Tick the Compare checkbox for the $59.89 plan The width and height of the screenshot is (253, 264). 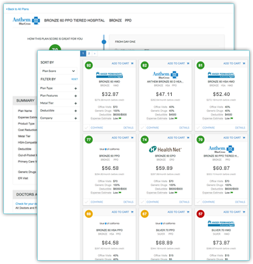(x=142, y=202)
